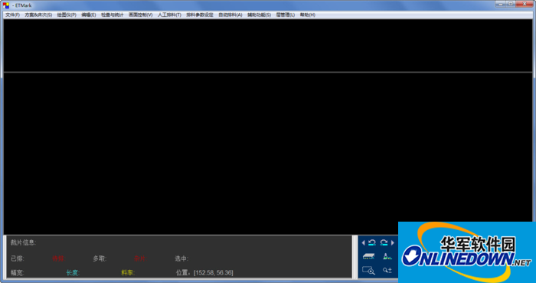
Task: Open the 绘图仪(P) menu
Action: [x=67, y=15]
